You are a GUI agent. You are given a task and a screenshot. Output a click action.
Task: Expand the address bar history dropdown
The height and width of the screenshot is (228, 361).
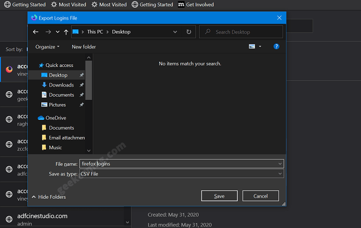pyautogui.click(x=175, y=32)
